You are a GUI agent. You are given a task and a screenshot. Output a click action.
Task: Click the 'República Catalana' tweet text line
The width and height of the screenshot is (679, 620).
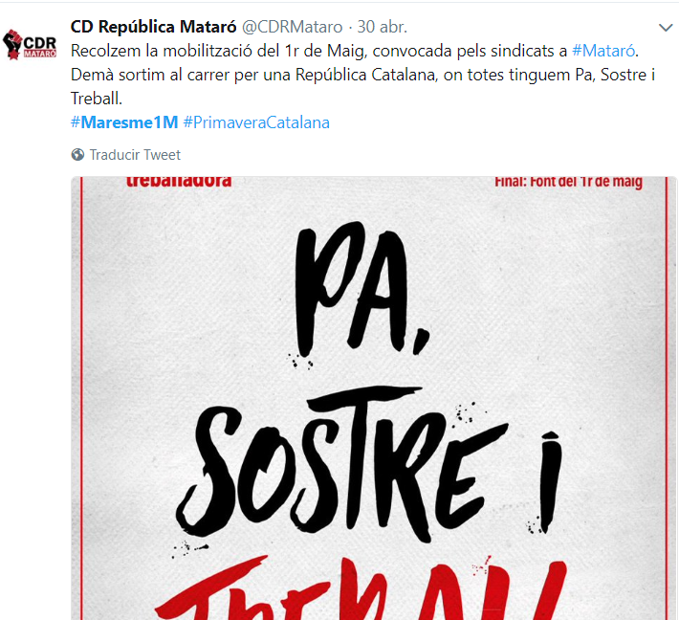pos(362,75)
